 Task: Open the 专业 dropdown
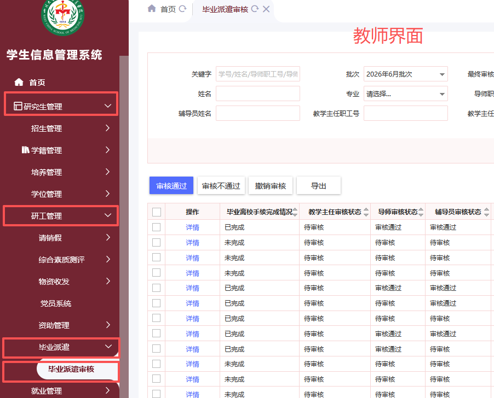coord(406,93)
